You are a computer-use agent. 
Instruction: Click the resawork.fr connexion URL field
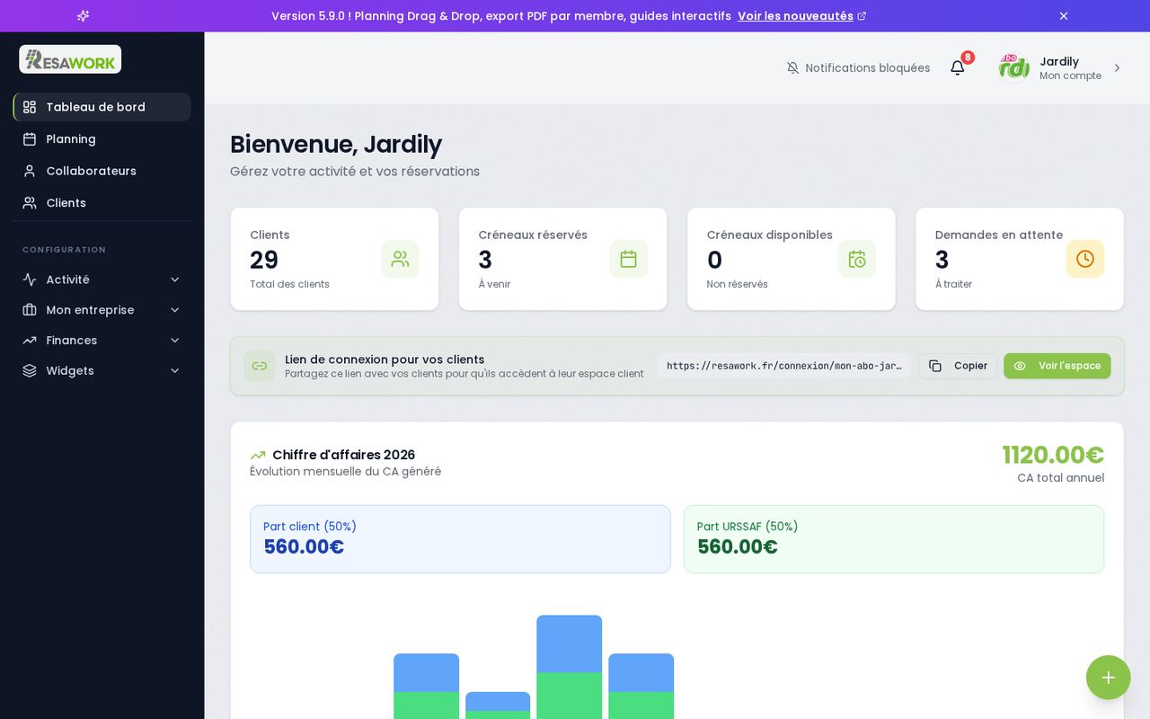[784, 366]
